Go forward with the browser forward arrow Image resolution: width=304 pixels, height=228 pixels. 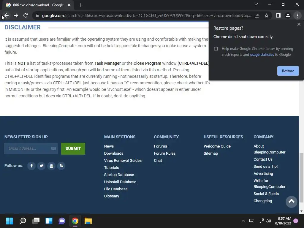[x=16, y=15]
